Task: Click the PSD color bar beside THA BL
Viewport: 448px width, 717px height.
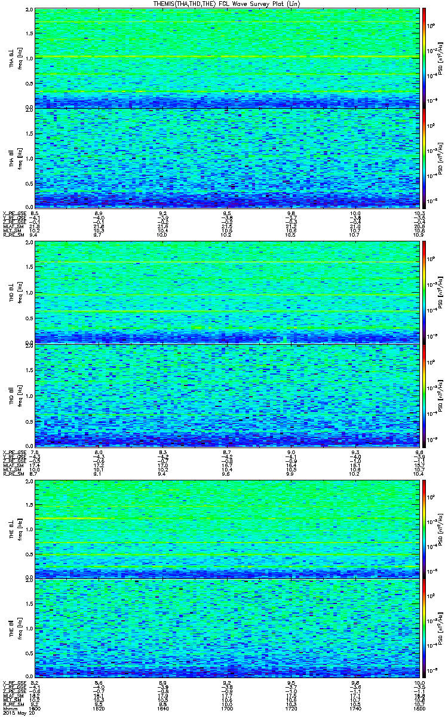Action: point(424,58)
